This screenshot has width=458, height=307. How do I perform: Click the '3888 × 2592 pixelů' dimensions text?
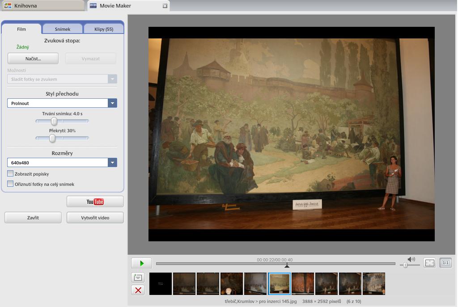[x=322, y=301]
